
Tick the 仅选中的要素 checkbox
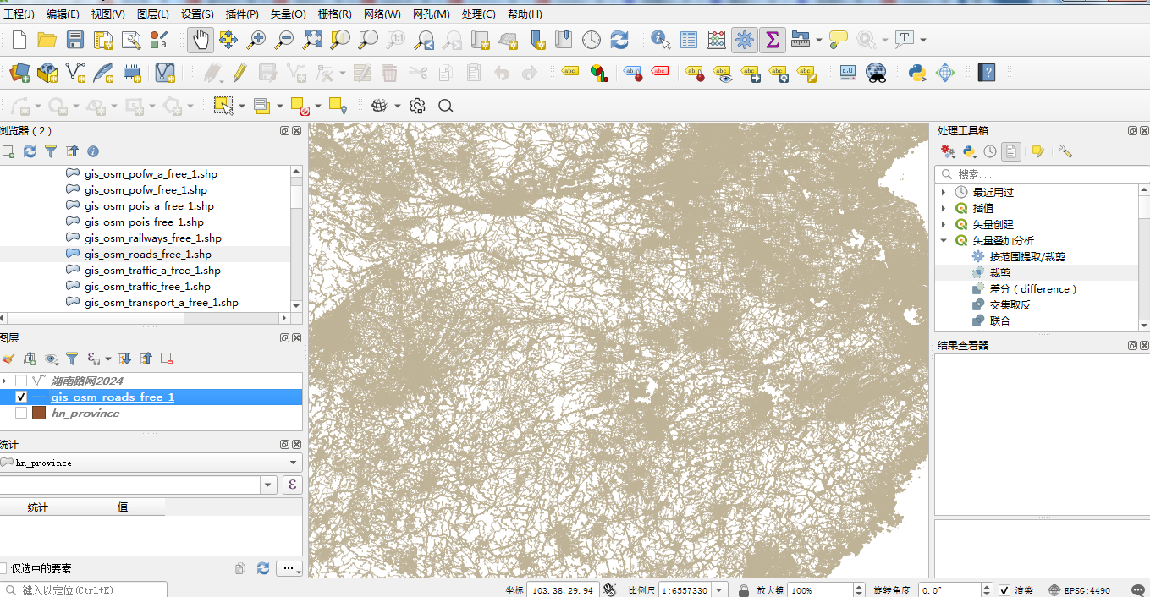tap(4, 568)
